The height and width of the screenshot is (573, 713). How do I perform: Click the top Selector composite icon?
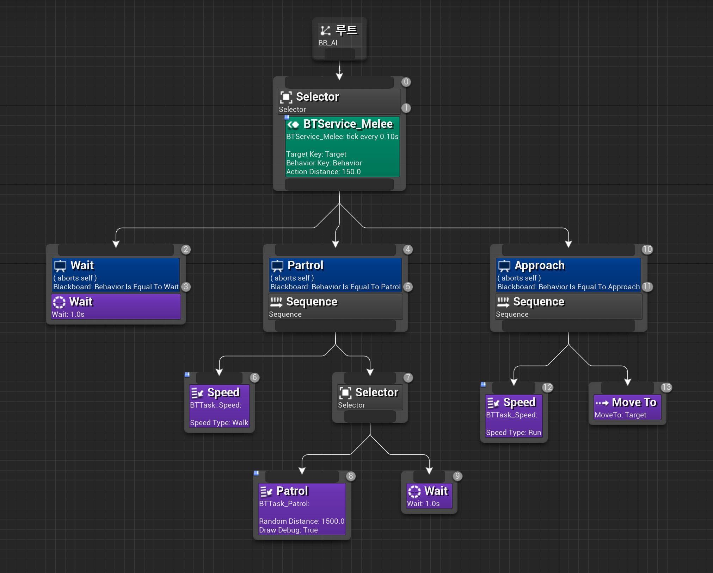286,97
